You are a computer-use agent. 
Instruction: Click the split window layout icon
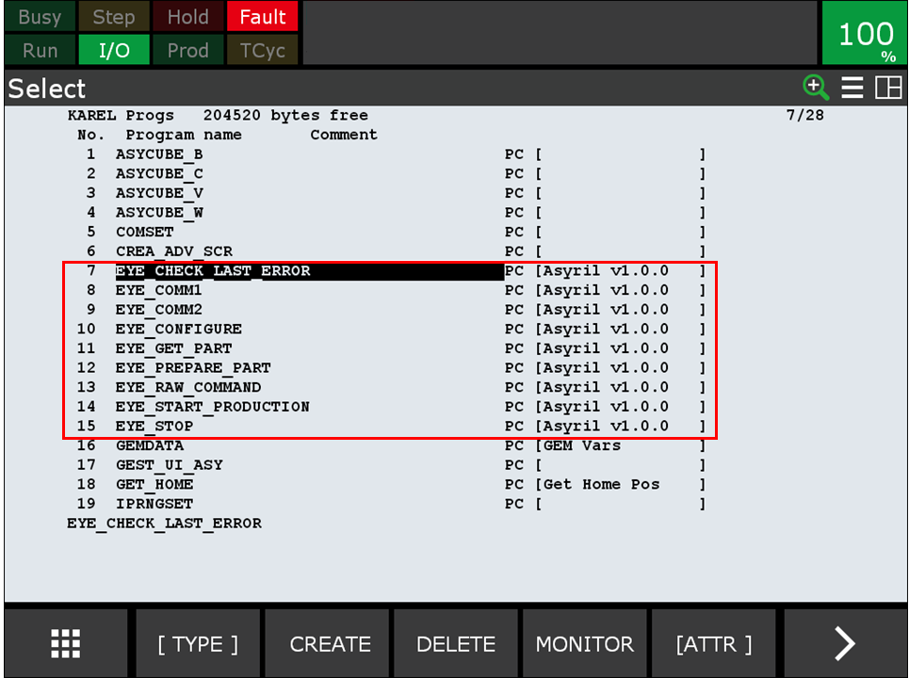pyautogui.click(x=887, y=88)
